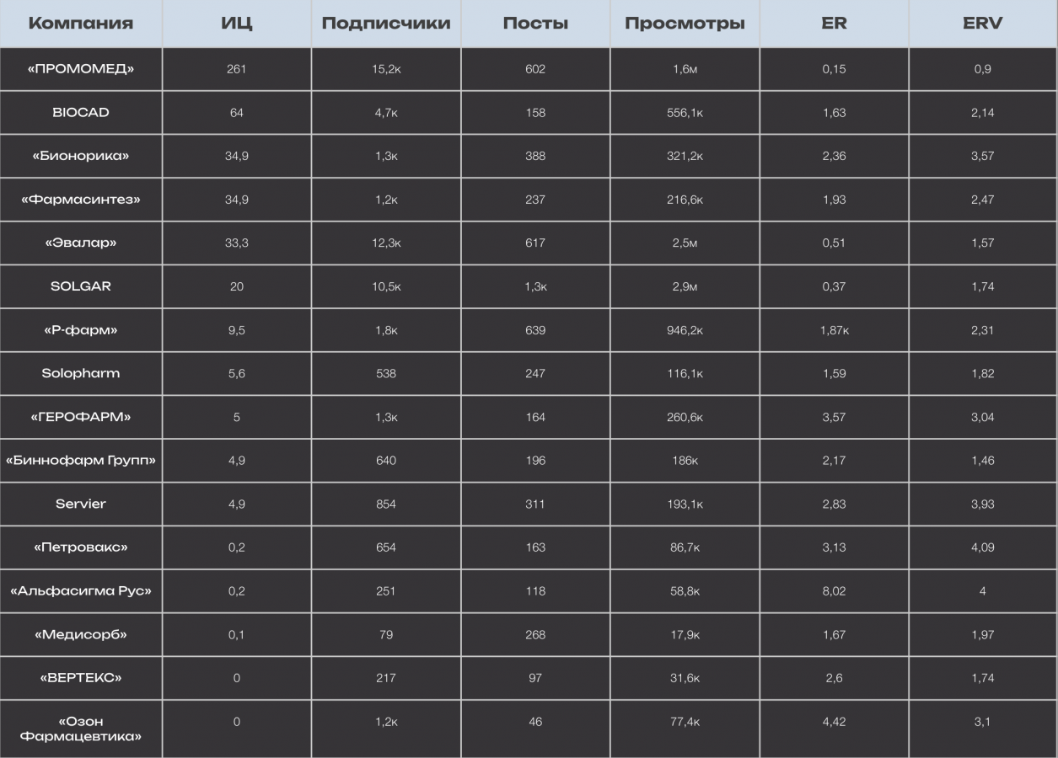Select the «ПРОМОМЕД» company name cell
This screenshot has height=758, width=1058.
point(81,69)
